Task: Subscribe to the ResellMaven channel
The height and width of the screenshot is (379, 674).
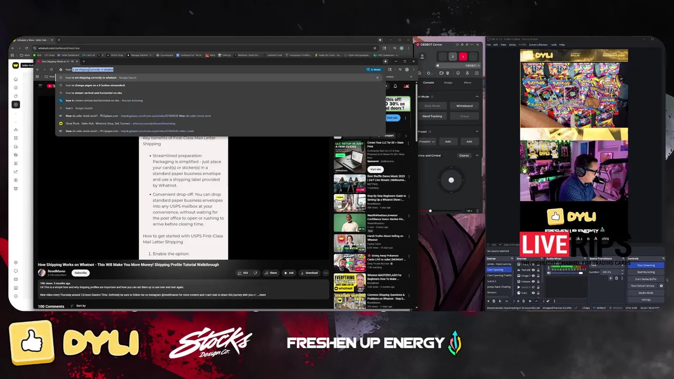Action: pos(81,273)
